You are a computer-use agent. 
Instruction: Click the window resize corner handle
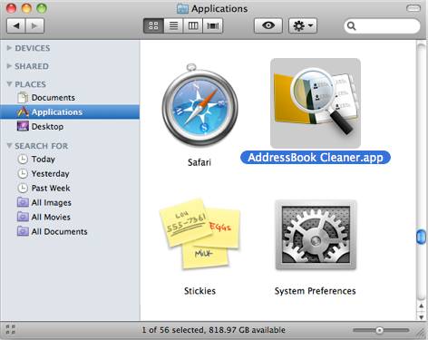(x=421, y=333)
